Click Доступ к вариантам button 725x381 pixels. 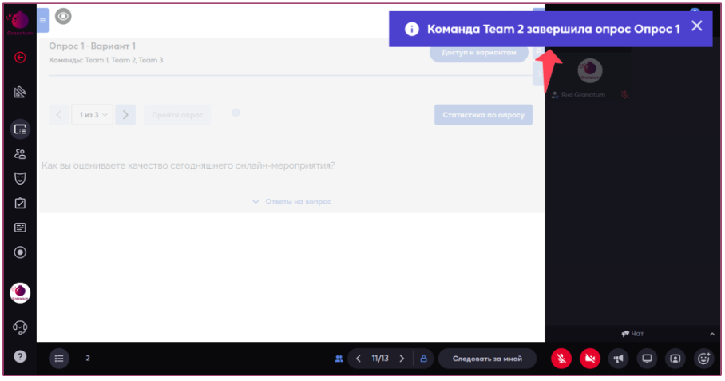click(x=478, y=52)
